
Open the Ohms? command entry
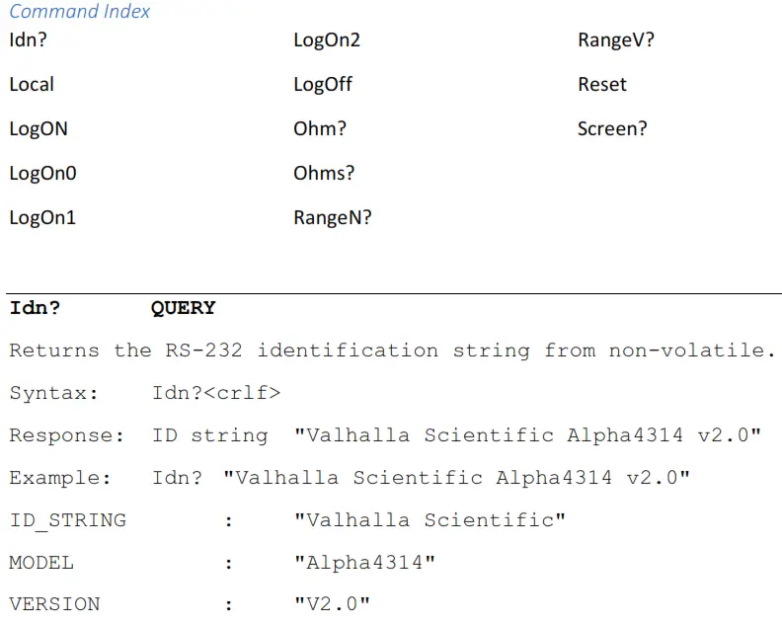point(324,174)
